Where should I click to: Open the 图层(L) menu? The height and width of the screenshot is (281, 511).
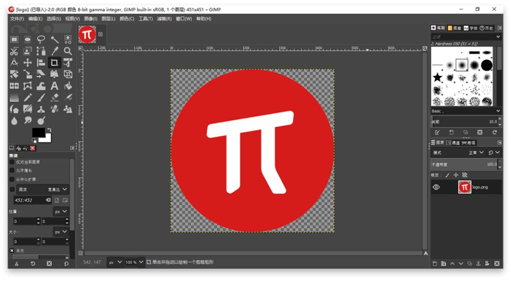[x=108, y=19]
